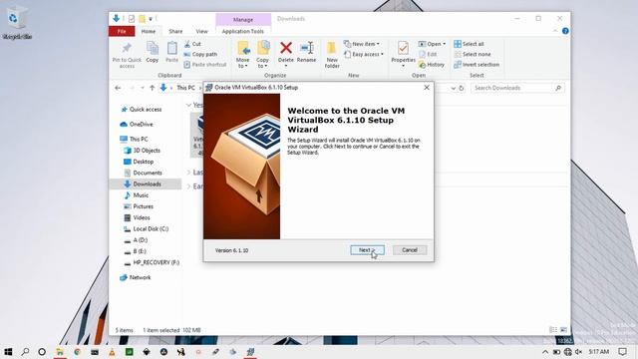Open the Recycle Bin desktop icon
The height and width of the screenshot is (359, 638).
tap(17, 23)
